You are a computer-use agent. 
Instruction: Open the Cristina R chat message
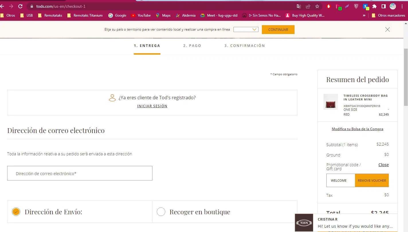(x=355, y=223)
